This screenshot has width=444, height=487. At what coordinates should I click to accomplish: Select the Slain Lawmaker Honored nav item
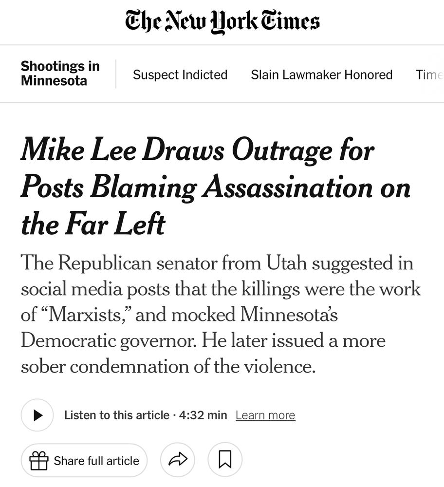(322, 75)
